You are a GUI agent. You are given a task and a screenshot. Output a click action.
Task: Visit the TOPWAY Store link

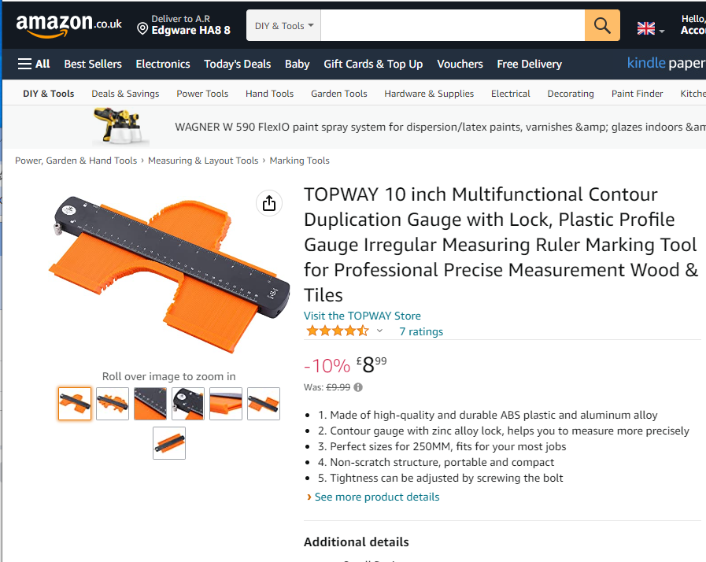[362, 315]
